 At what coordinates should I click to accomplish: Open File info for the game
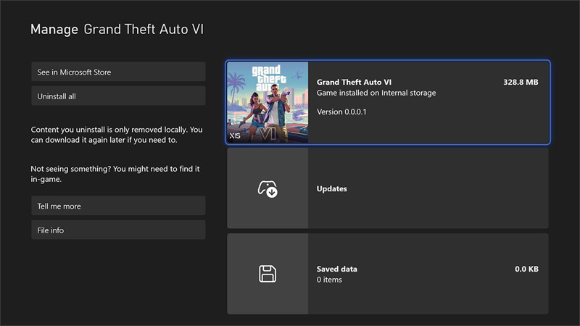point(118,230)
